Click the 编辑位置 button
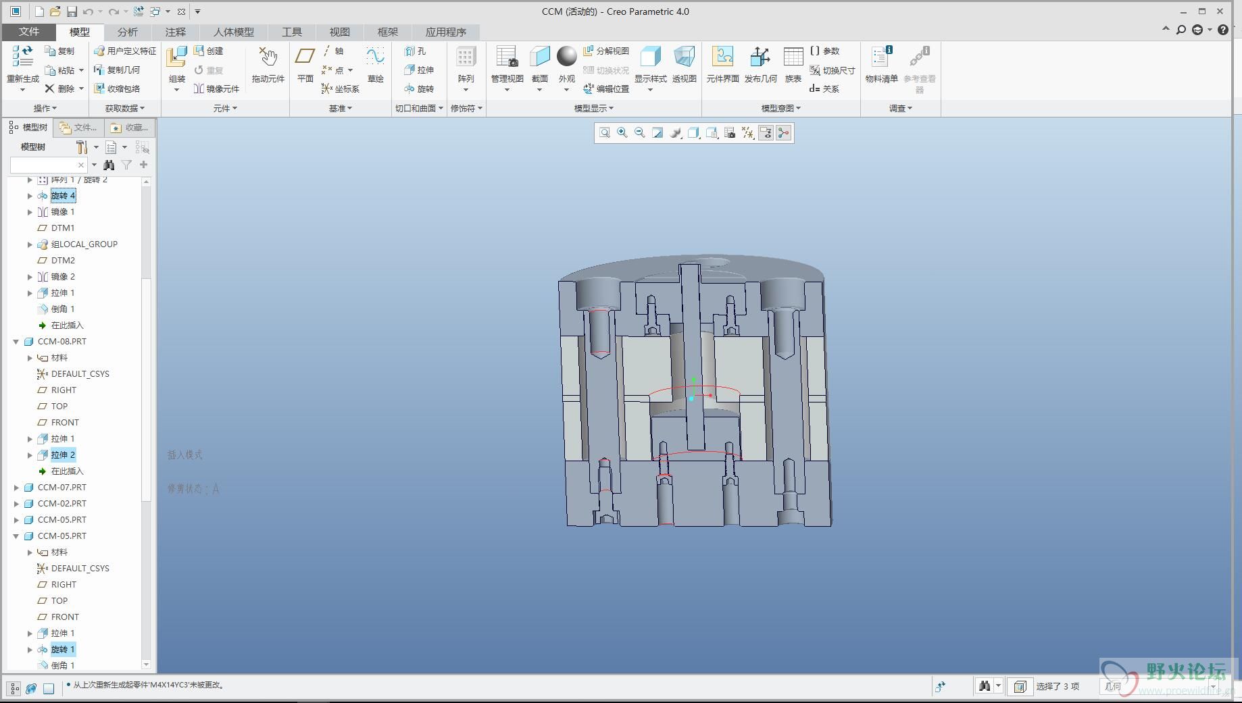 tap(606, 89)
